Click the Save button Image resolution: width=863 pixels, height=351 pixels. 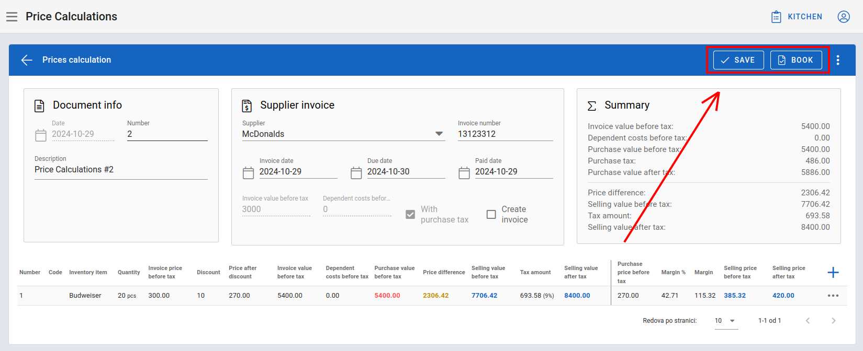coord(738,60)
